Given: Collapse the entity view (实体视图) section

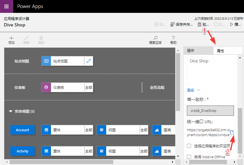Looking at the screenshot, I should pyautogui.click(x=11, y=111).
